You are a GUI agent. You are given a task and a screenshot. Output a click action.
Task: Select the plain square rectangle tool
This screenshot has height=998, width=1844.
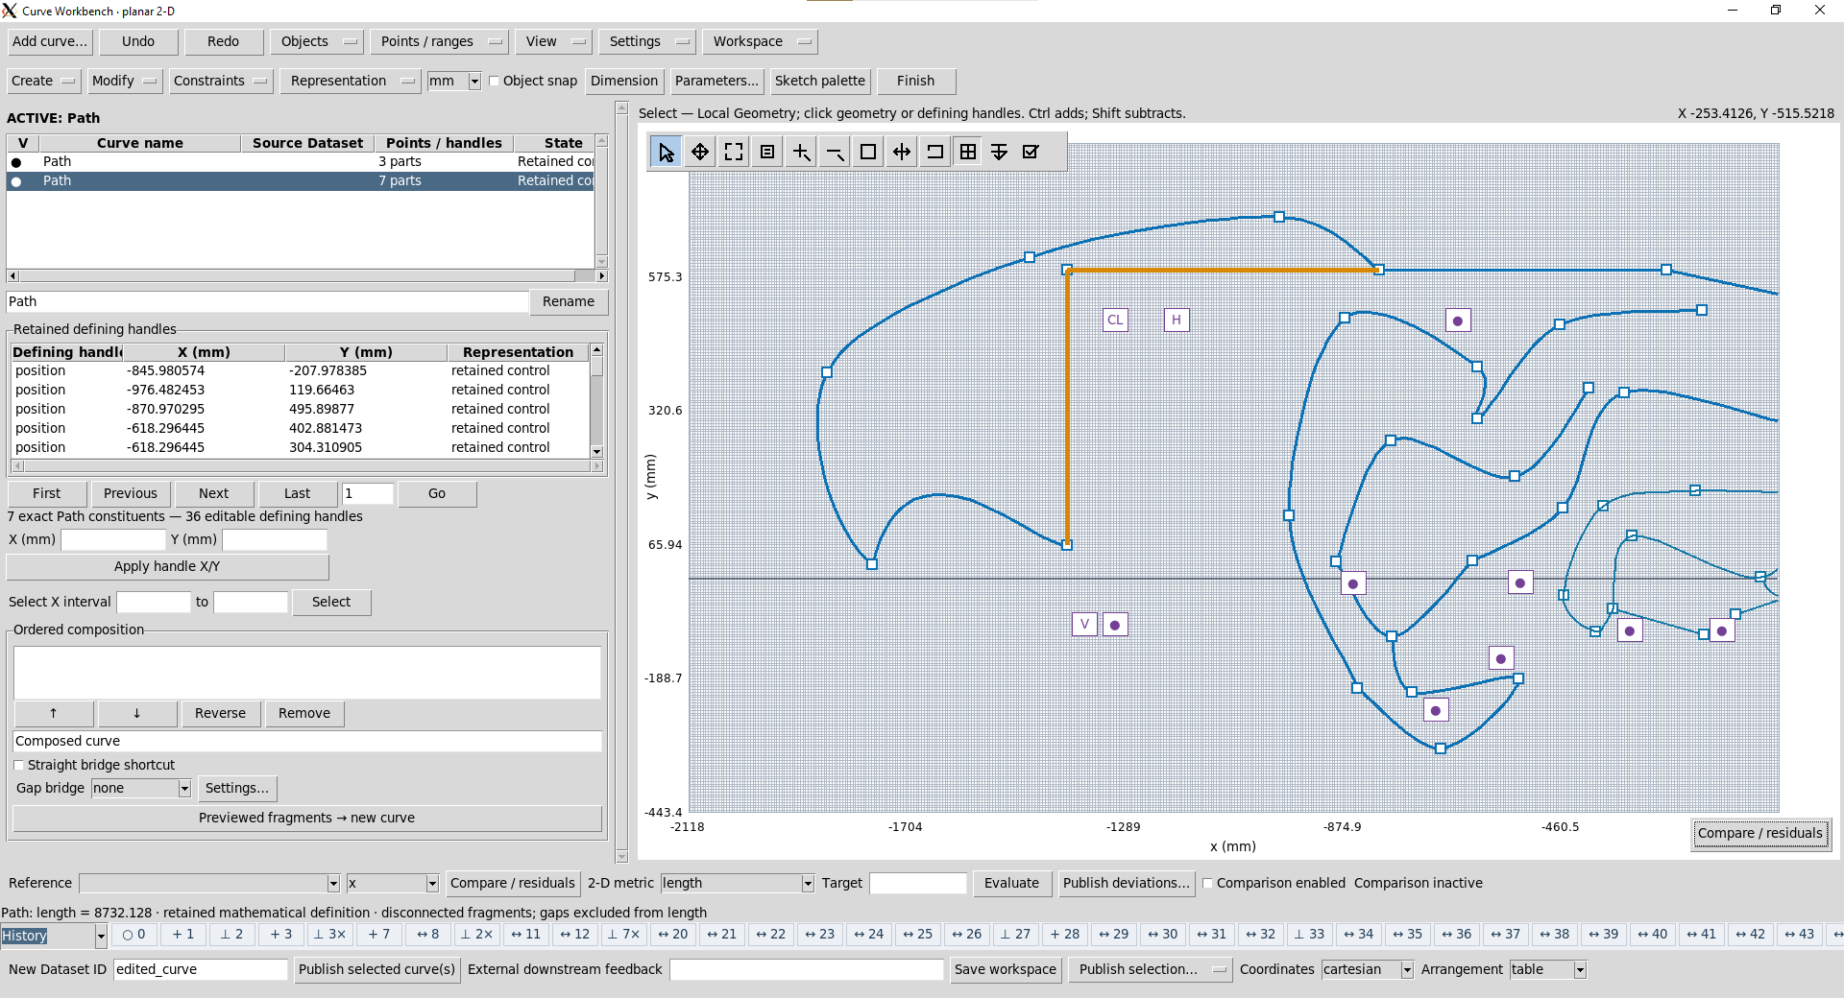point(868,152)
